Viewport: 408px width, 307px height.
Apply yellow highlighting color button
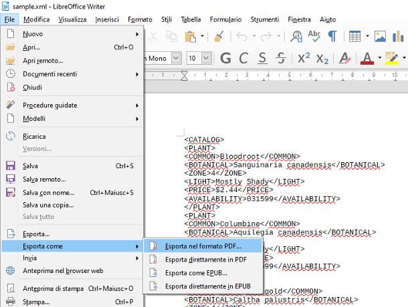click(392, 58)
